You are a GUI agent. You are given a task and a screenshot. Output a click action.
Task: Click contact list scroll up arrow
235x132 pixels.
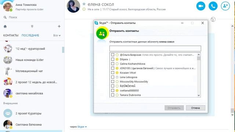[x=199, y=55]
